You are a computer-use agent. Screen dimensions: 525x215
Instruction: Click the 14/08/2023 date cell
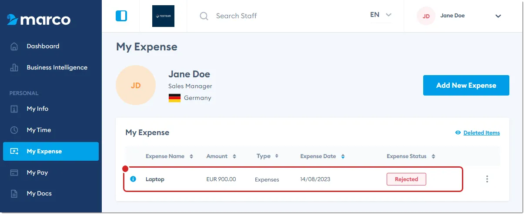315,179
